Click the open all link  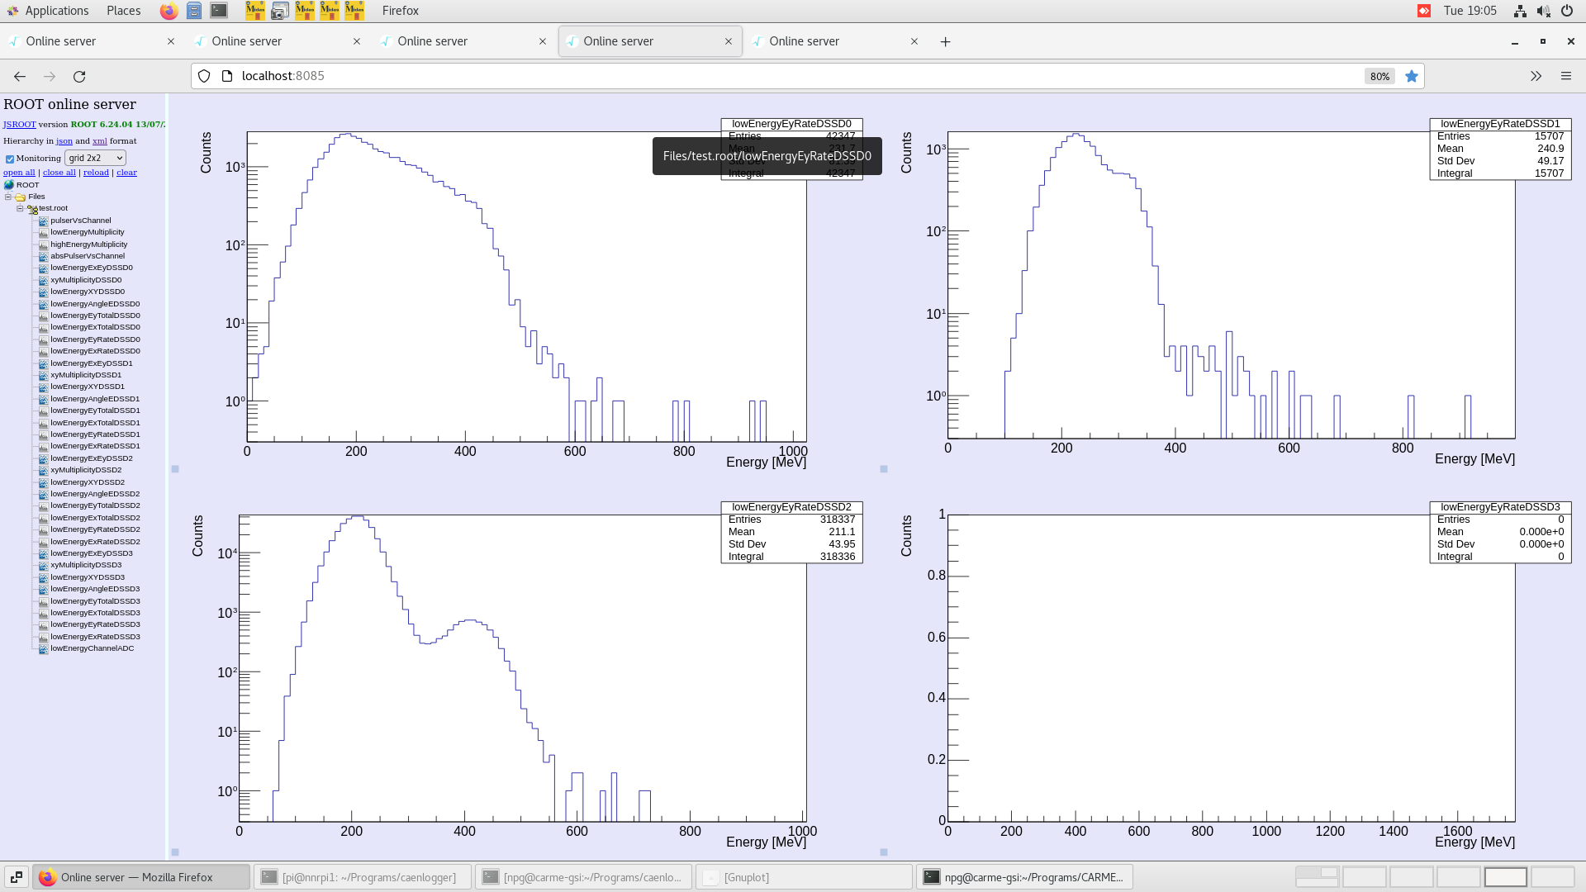tap(19, 172)
